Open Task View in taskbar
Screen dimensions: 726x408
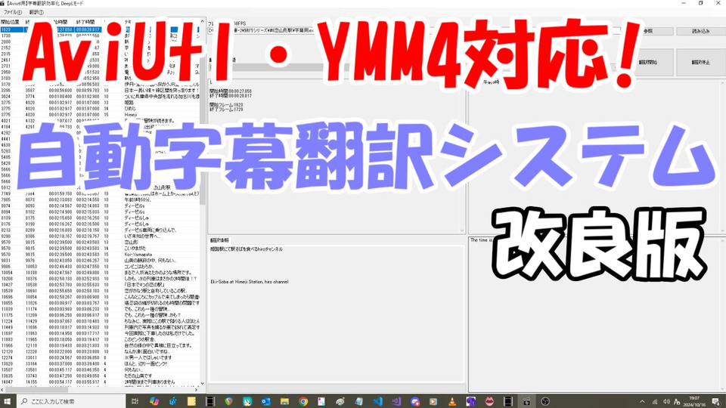point(135,401)
